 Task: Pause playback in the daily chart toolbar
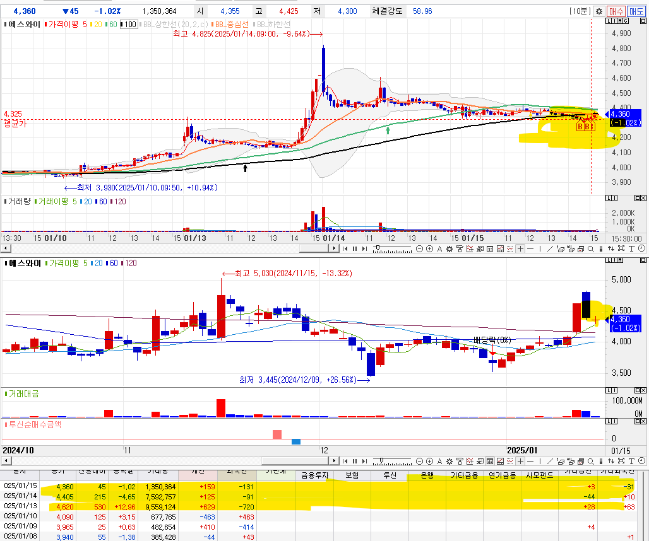click(x=355, y=461)
